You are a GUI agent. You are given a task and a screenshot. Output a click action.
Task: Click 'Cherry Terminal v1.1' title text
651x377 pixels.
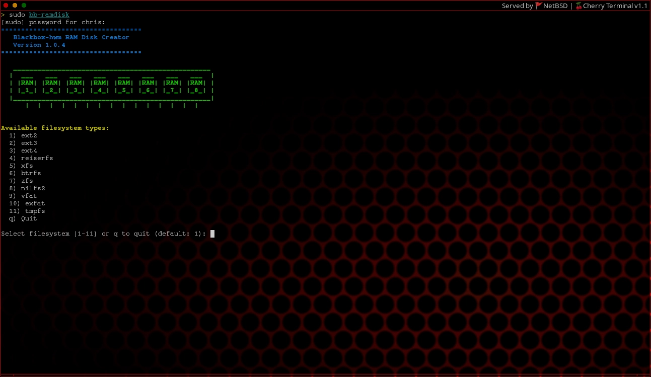(615, 6)
